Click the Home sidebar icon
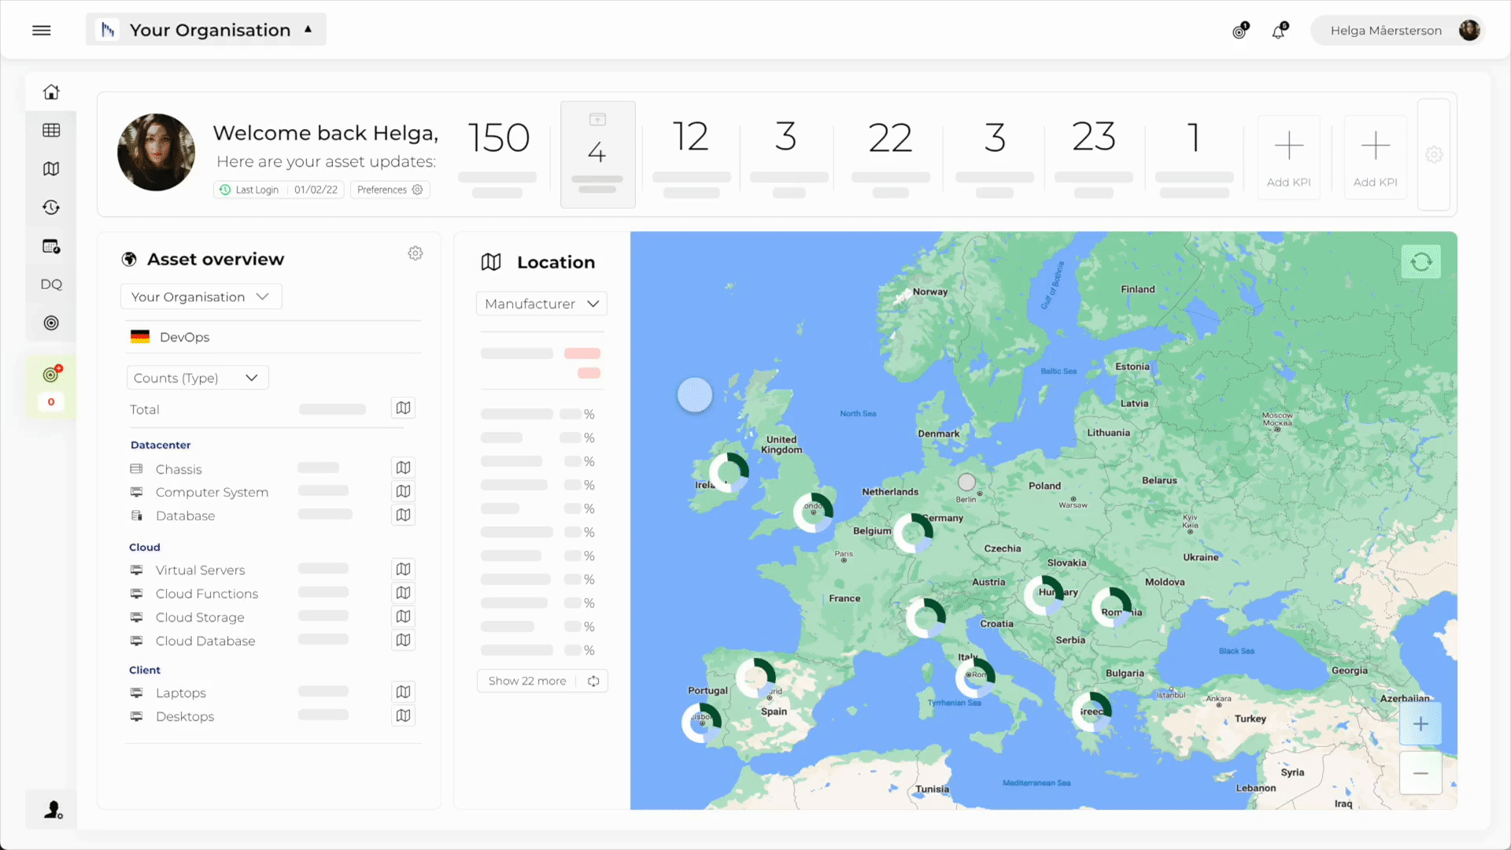The height and width of the screenshot is (850, 1511). (51, 92)
